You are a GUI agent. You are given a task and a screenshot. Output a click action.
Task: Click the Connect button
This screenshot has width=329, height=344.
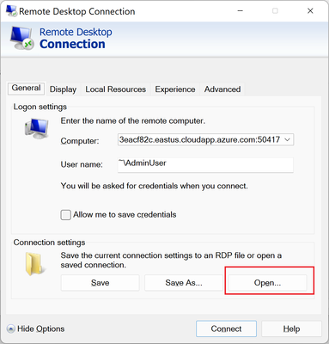tap(226, 329)
